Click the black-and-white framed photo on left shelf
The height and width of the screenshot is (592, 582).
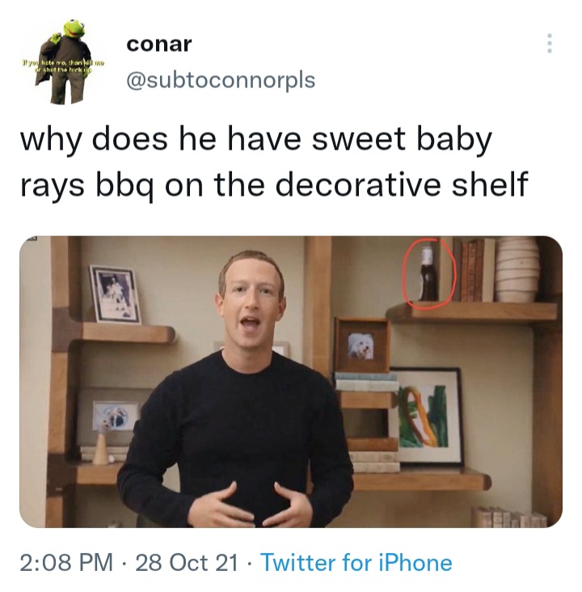click(115, 294)
